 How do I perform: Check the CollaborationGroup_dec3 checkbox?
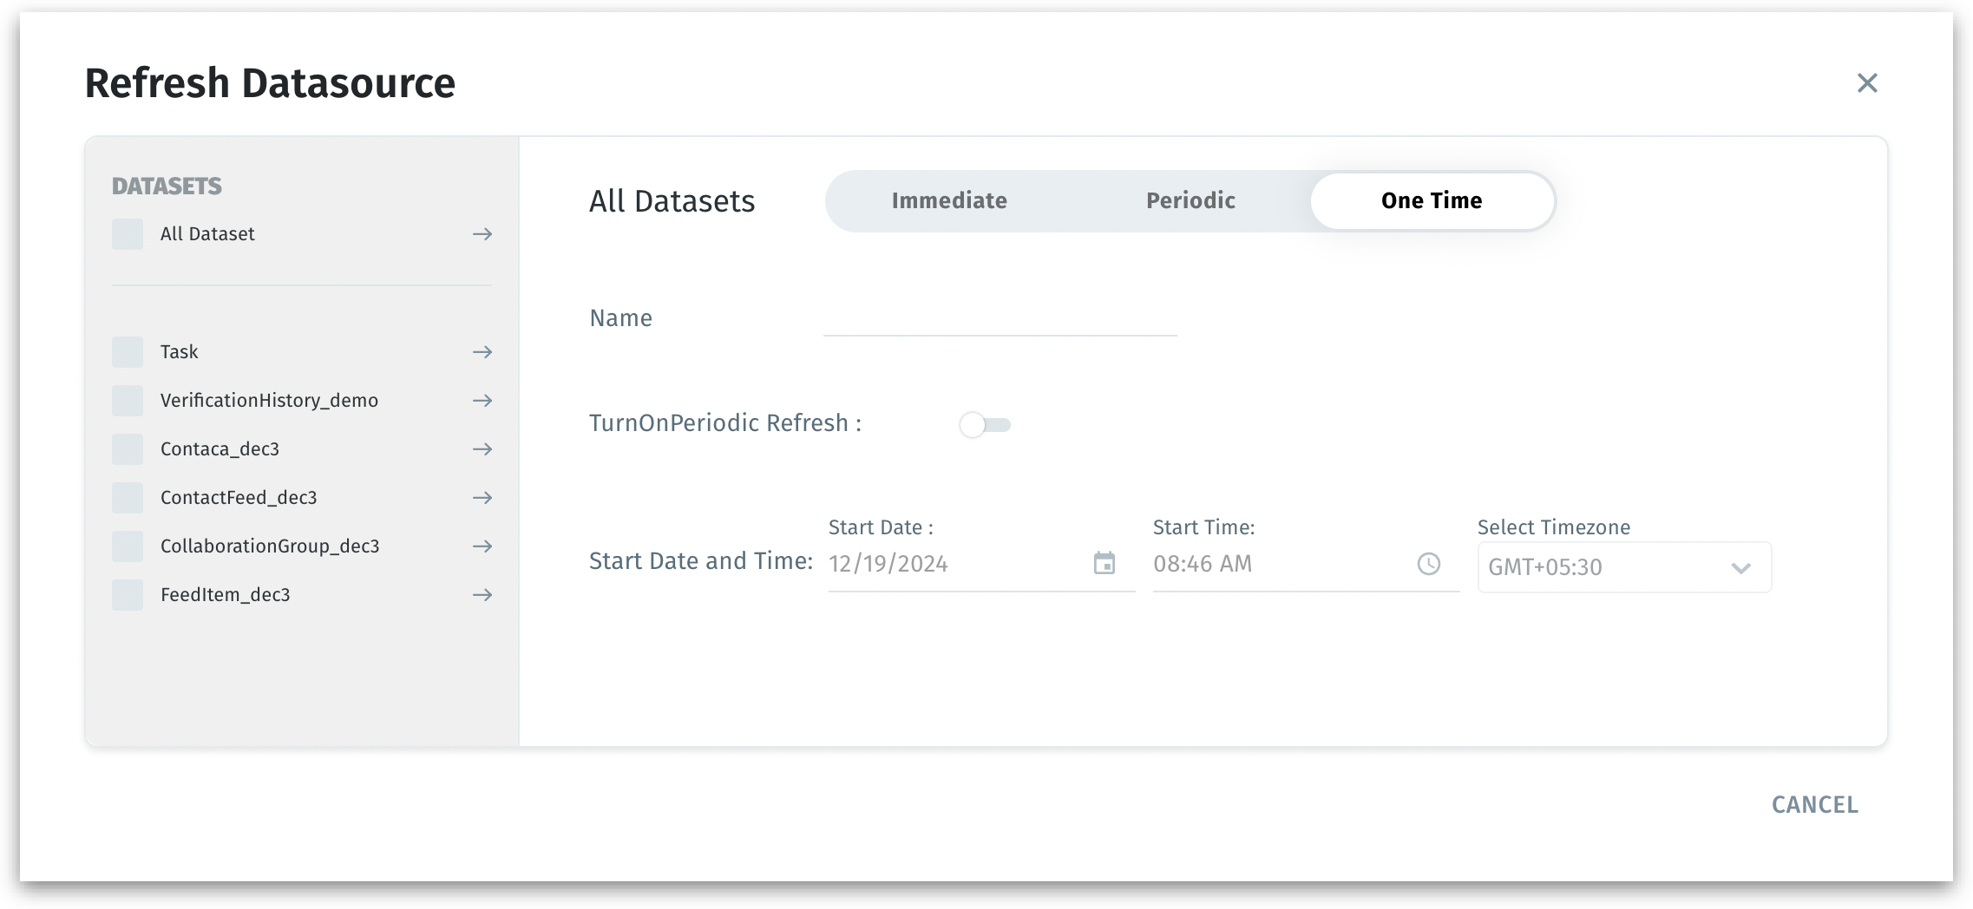(x=128, y=546)
